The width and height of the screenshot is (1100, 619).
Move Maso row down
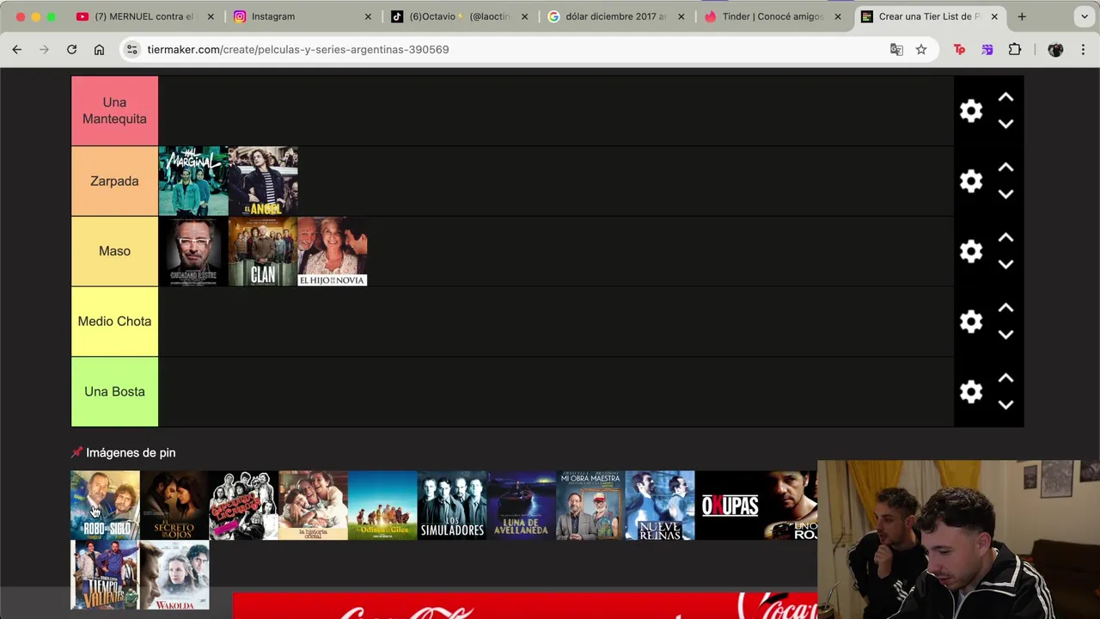(1005, 264)
